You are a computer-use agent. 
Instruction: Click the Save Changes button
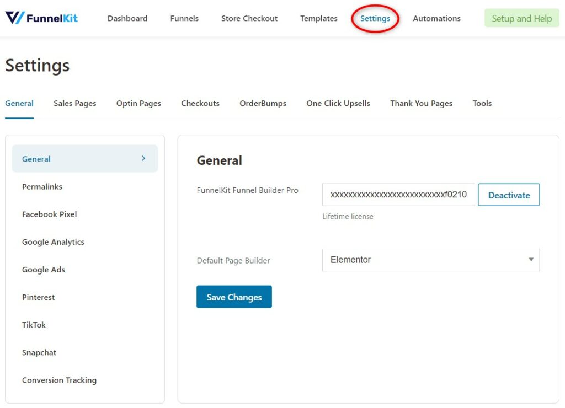click(x=234, y=297)
